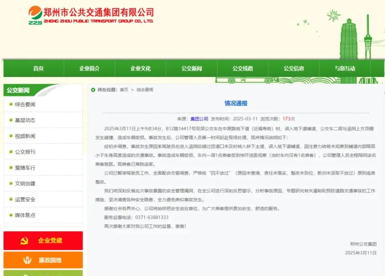Screen dimensions: 385x276
Task: Open the 企业简介 navigation menu
Action: click(89, 68)
